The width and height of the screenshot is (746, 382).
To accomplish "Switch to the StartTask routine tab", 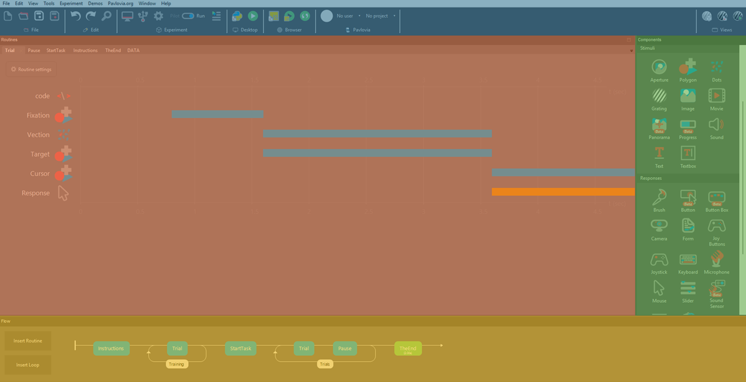I will point(56,51).
